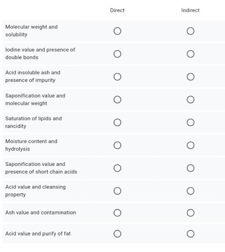Pick Indirect for Ash value and contamination
This screenshot has width=225, height=252.
click(x=190, y=213)
